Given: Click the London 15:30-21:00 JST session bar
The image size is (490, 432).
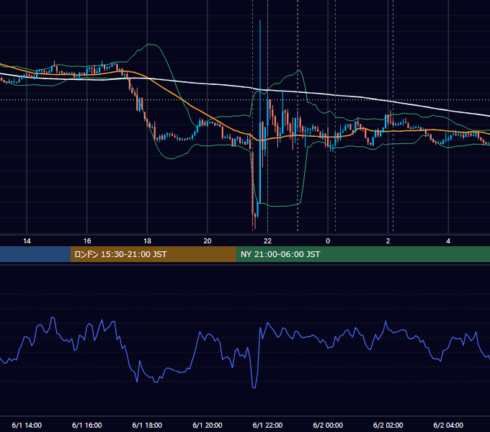Looking at the screenshot, I should [153, 254].
